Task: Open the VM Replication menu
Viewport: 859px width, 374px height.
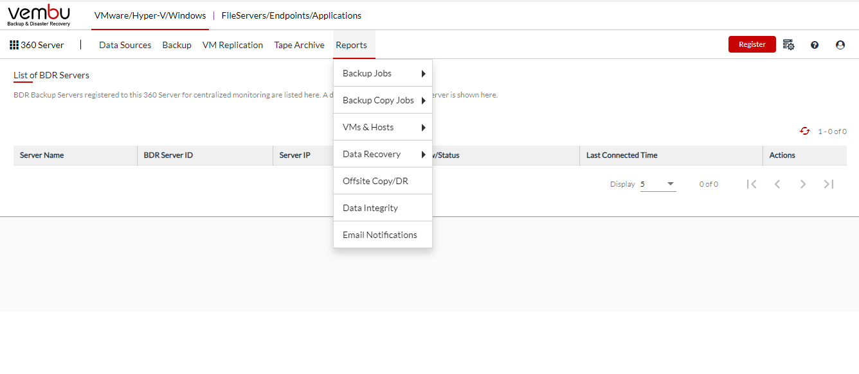Action: [233, 45]
